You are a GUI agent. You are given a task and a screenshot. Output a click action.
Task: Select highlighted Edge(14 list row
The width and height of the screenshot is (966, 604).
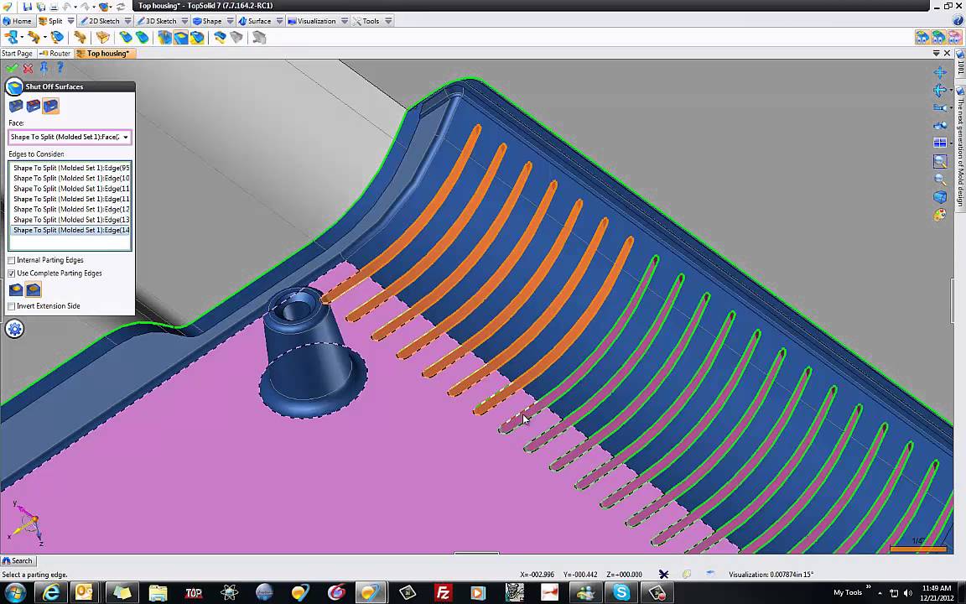point(70,231)
